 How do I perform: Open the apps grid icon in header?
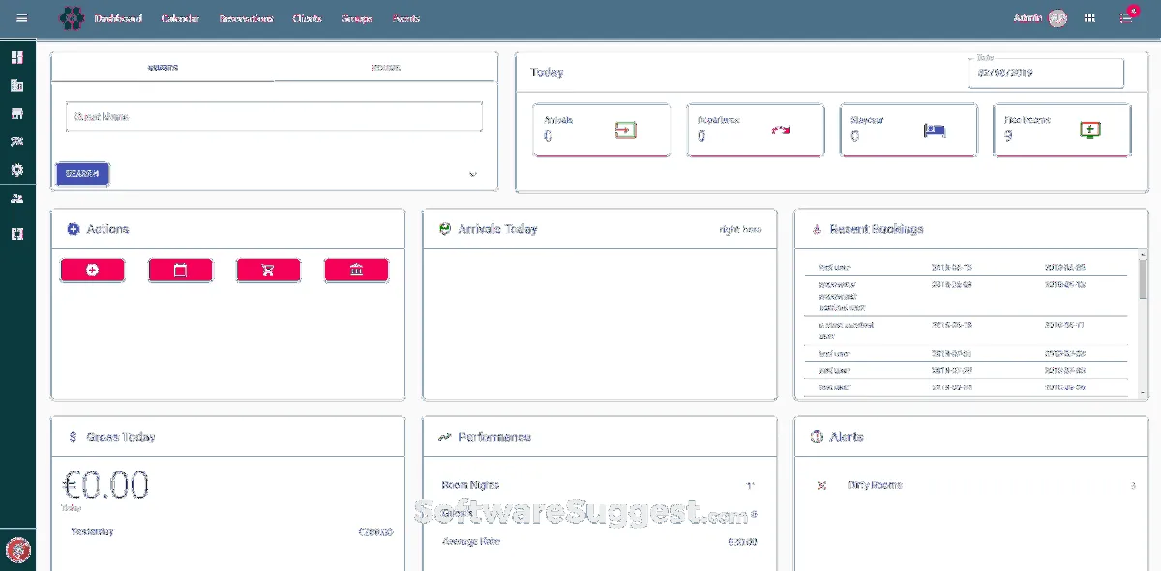[x=1090, y=18]
